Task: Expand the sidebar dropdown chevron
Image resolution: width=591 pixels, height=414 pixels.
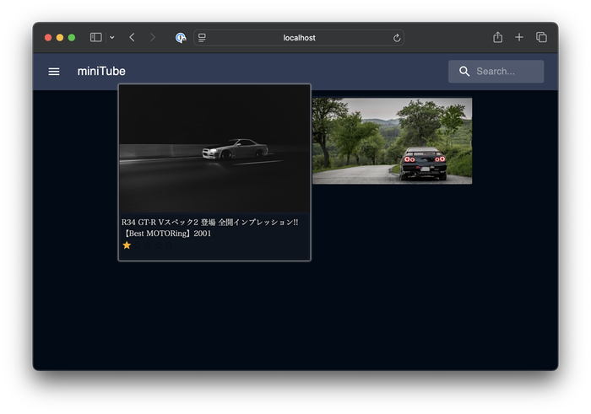Action: click(111, 38)
